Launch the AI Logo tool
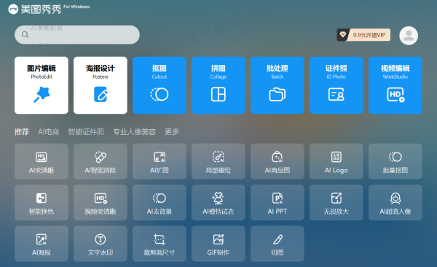This screenshot has width=437, height=267. click(x=336, y=161)
